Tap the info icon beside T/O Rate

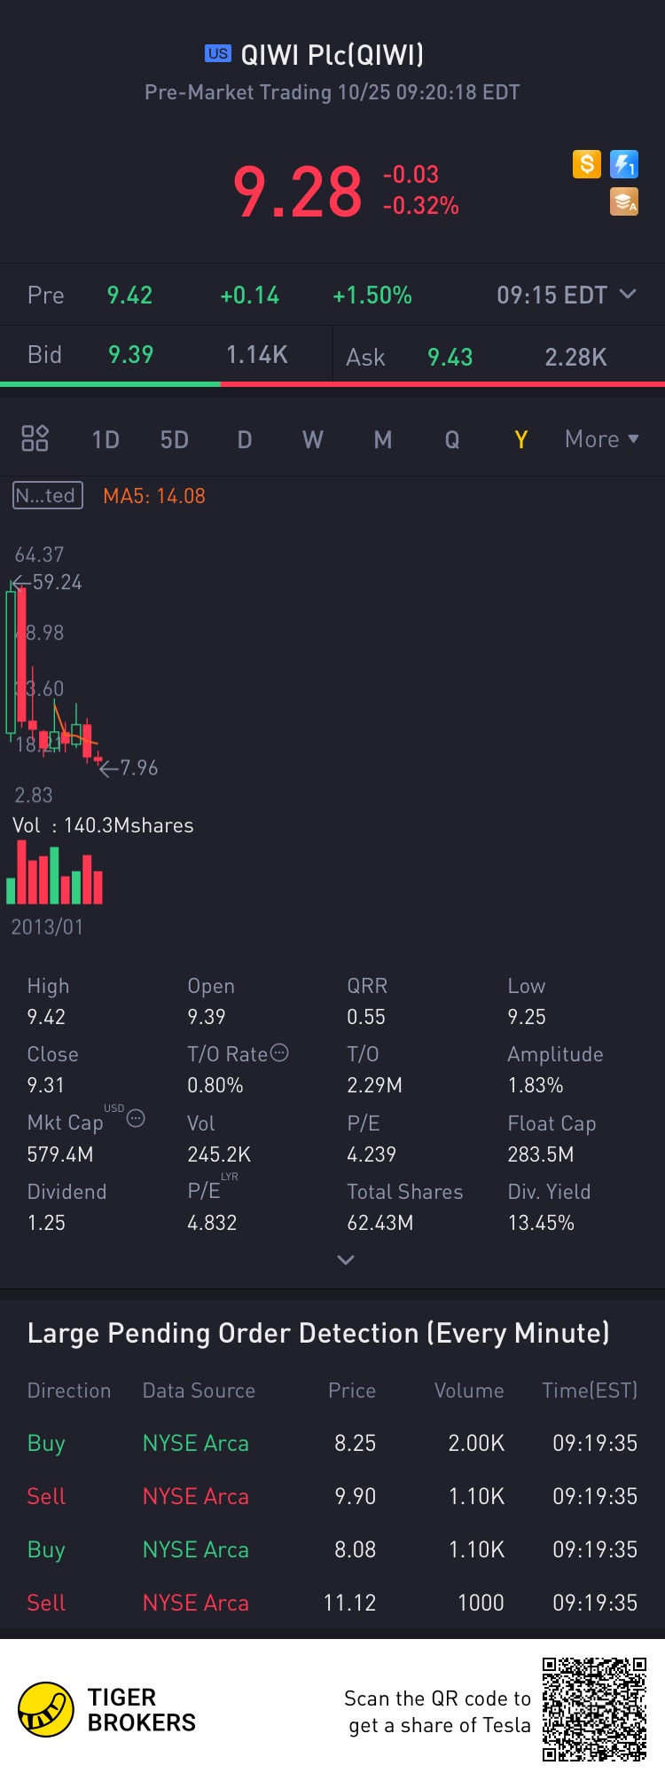279,1053
